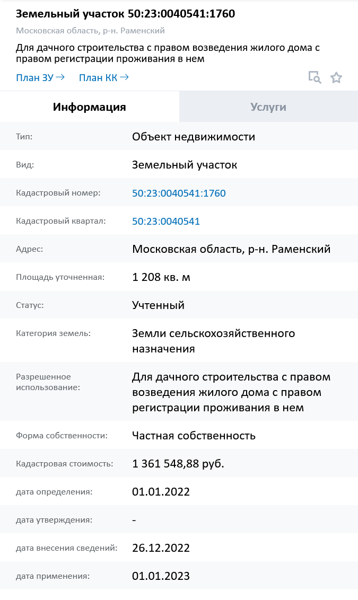Switch to the Информация tab
The height and width of the screenshot is (600, 358).
[x=90, y=107]
